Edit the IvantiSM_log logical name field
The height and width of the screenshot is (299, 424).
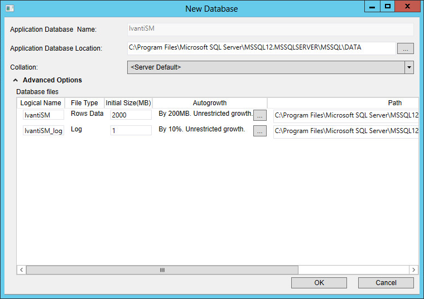pos(43,131)
